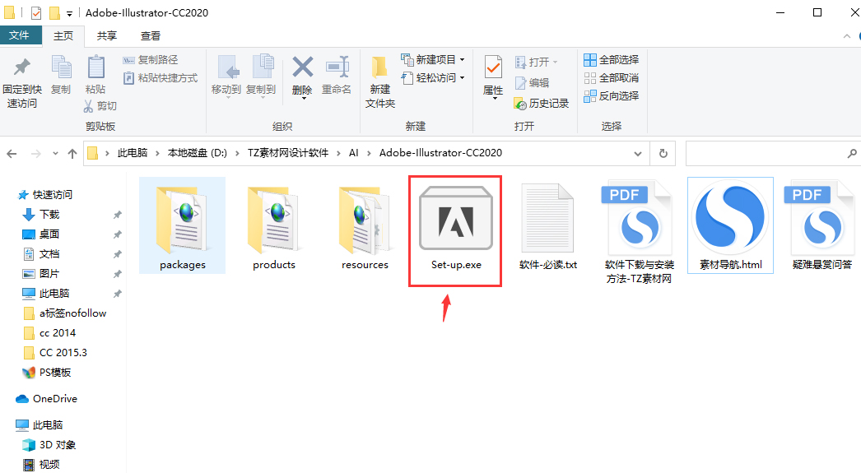
Task: Expand path chevron after AI in address bar
Action: pos(369,154)
